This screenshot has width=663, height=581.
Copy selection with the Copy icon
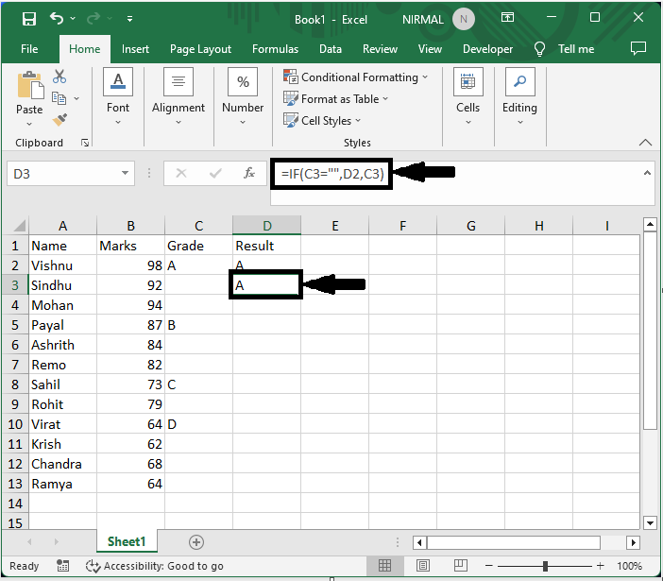pos(59,98)
